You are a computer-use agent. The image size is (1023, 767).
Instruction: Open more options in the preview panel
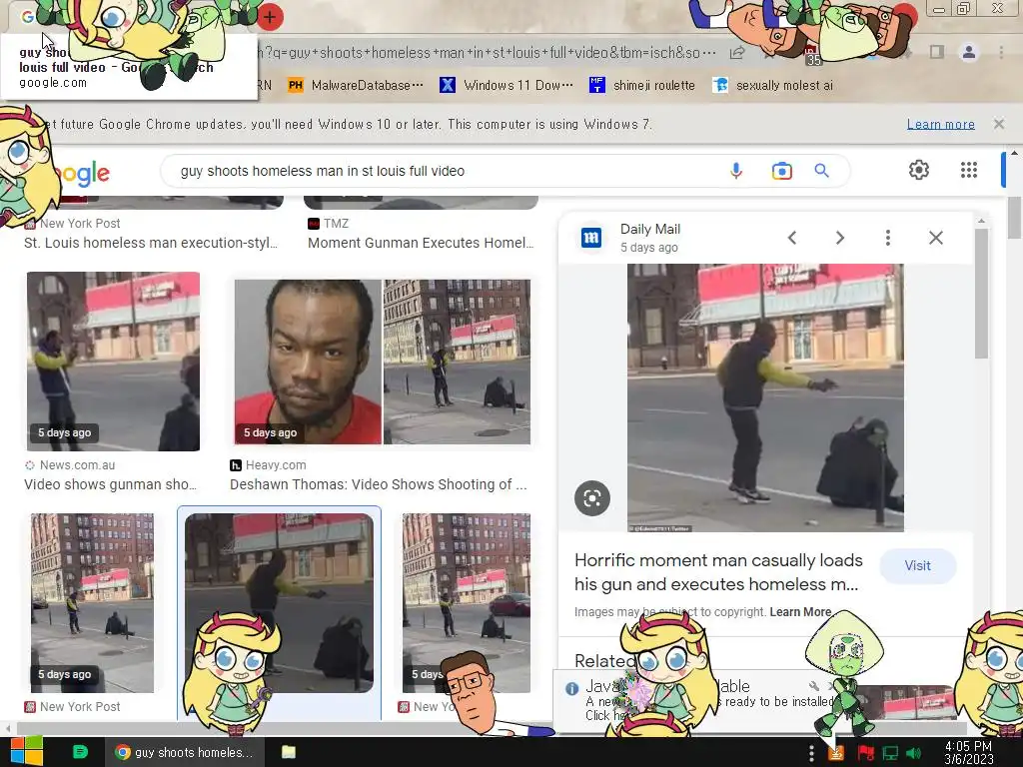pyautogui.click(x=888, y=238)
